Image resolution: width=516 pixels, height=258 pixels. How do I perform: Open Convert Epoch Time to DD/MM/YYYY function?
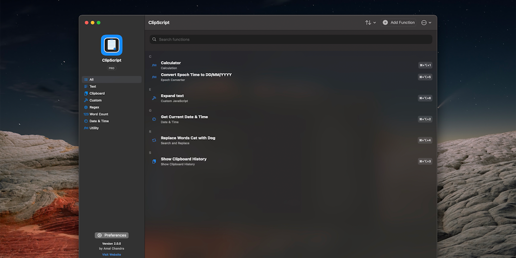(291, 77)
